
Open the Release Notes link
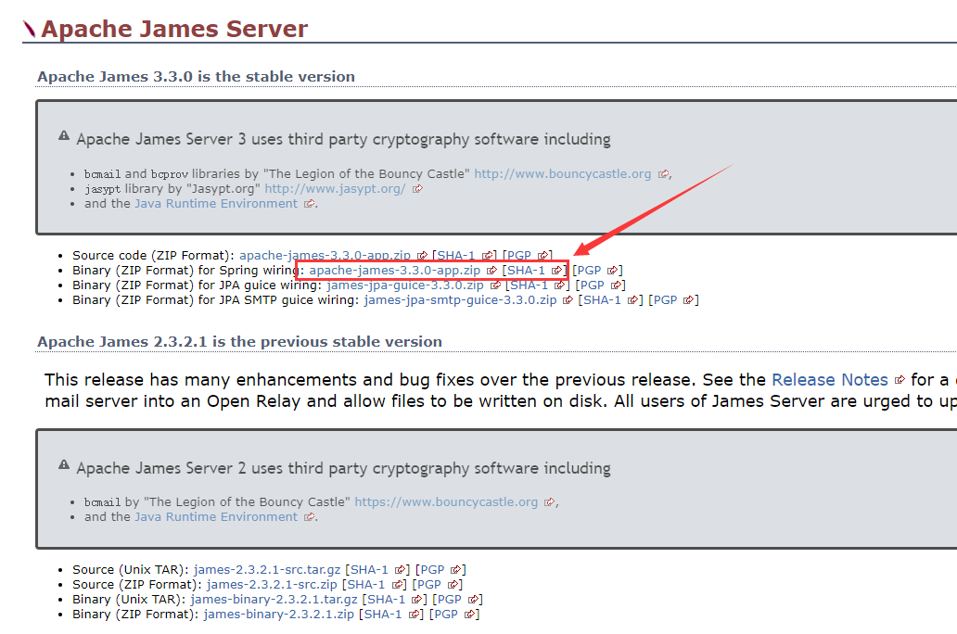coord(830,379)
